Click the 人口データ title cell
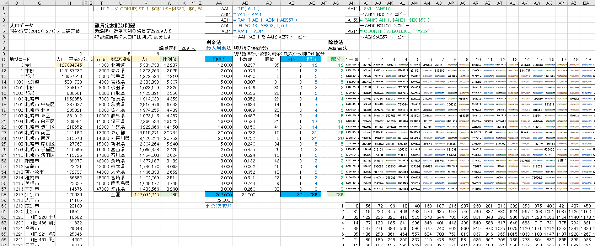595x246 pixels. [x=21, y=25]
